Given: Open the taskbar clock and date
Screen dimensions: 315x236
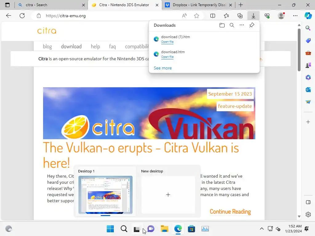Looking at the screenshot, I should coord(293,229).
